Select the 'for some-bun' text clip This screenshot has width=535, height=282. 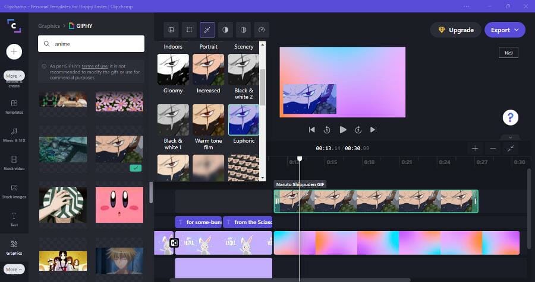pyautogui.click(x=198, y=222)
